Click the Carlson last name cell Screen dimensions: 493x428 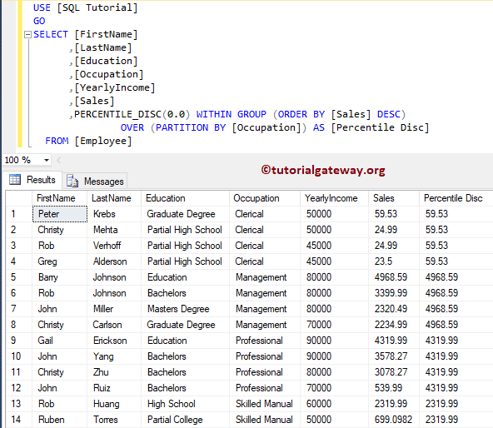(114, 325)
